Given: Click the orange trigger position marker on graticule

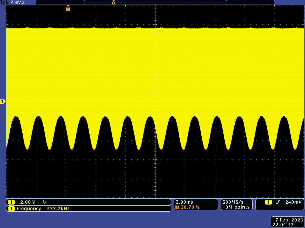Looking at the screenshot, I should point(68,9).
